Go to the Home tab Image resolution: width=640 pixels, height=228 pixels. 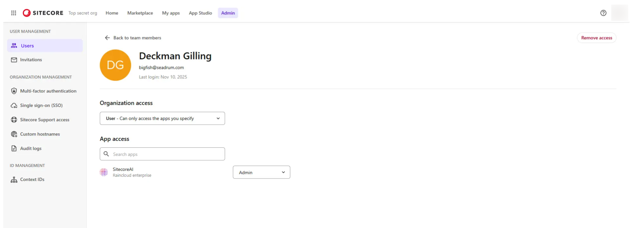[x=112, y=13]
